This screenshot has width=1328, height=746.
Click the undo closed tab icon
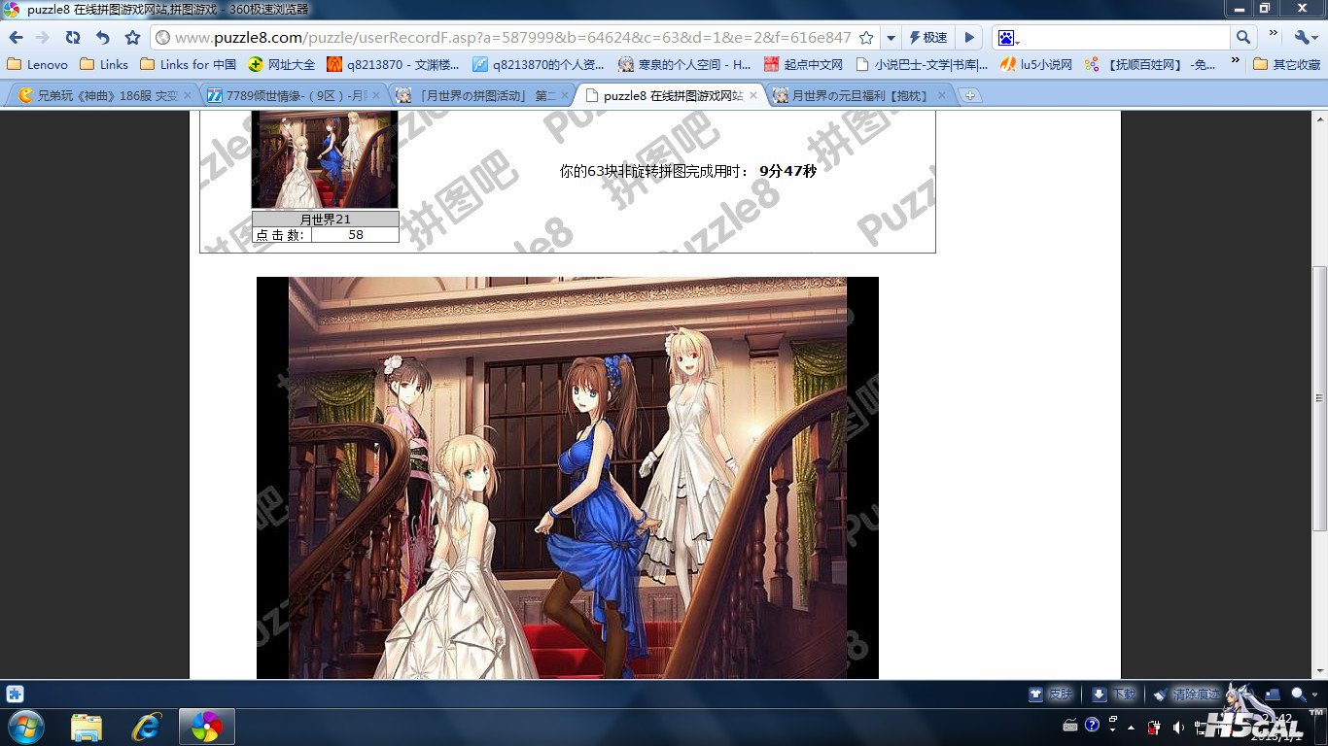point(103,38)
